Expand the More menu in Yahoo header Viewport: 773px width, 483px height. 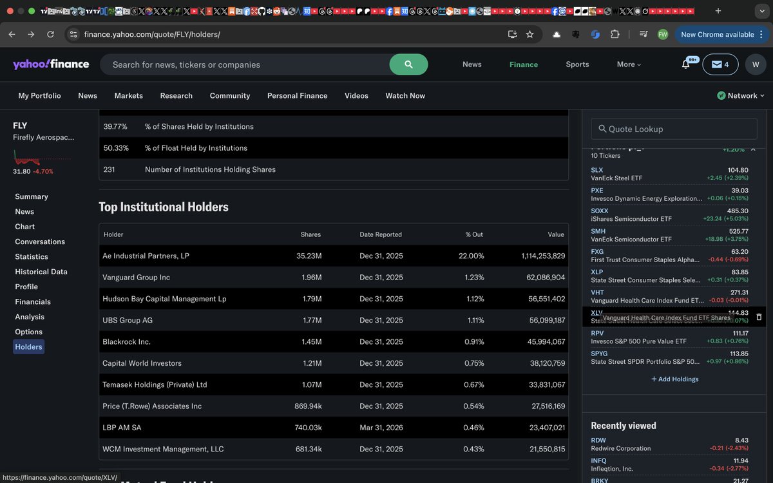click(x=629, y=64)
